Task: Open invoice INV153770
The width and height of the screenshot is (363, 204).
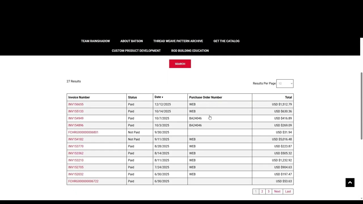Action: (76, 146)
